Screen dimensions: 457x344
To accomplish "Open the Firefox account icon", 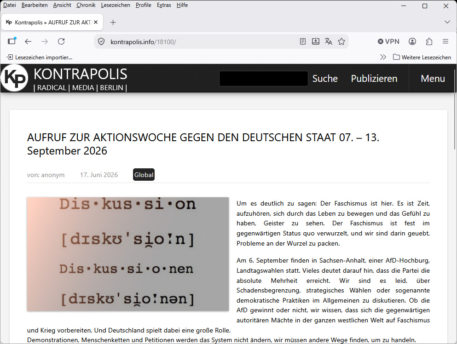I will (412, 42).
